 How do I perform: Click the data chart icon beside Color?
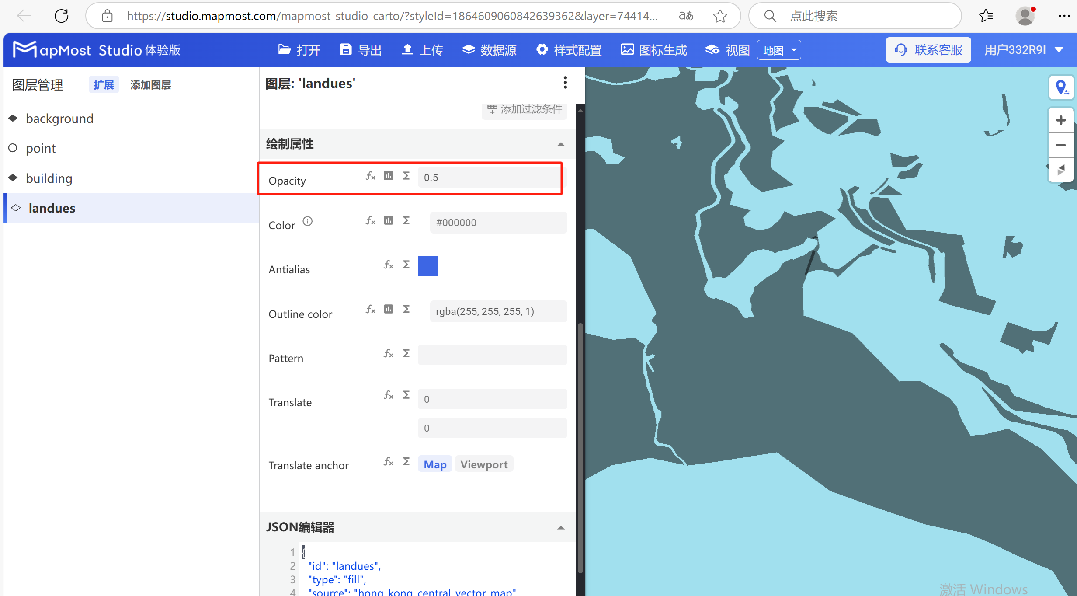[x=388, y=220]
